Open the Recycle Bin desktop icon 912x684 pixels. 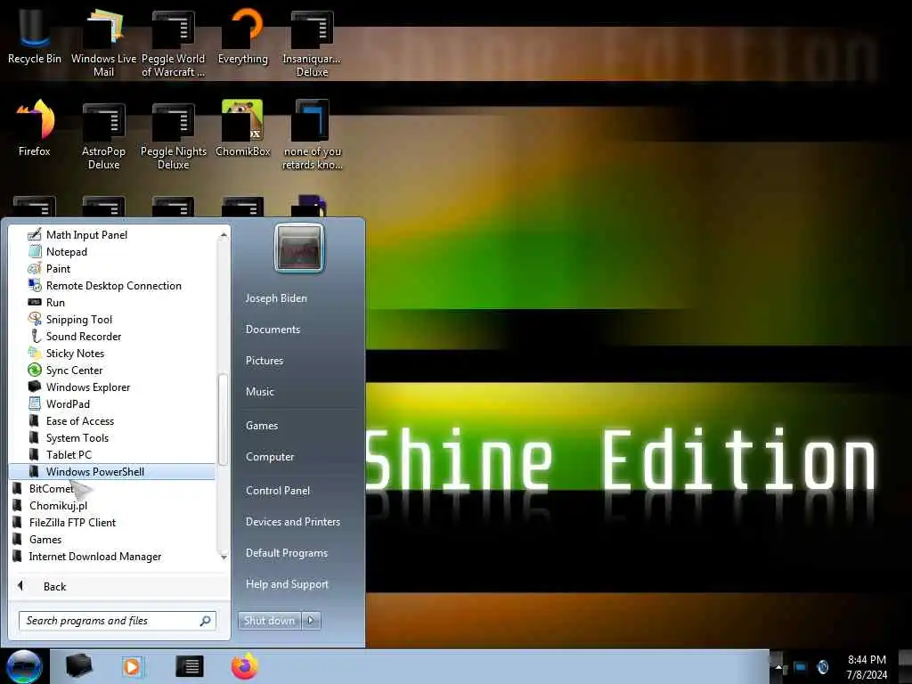[35, 37]
